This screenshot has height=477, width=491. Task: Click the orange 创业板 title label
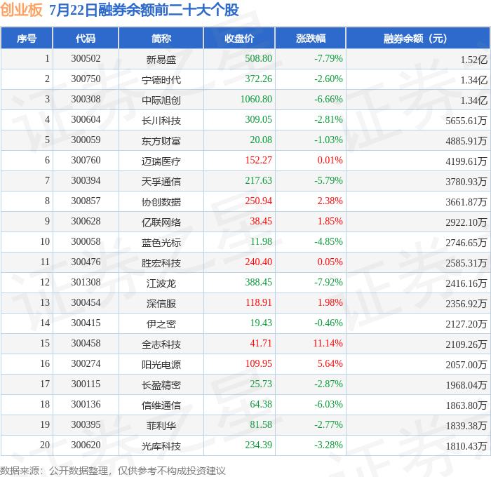pos(21,9)
